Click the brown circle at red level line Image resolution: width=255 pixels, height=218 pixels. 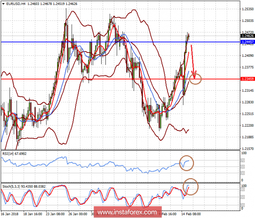[x=196, y=79]
